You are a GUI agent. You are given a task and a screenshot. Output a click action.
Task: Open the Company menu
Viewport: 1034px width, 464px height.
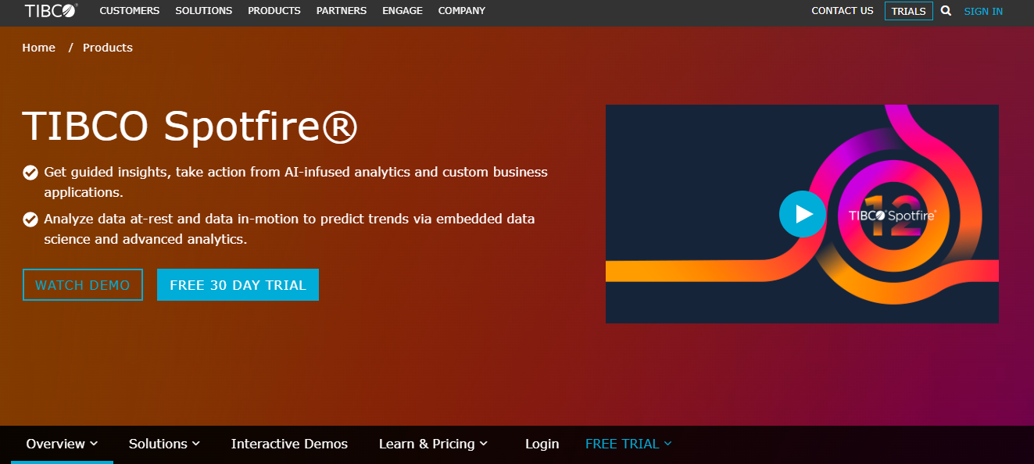(462, 11)
